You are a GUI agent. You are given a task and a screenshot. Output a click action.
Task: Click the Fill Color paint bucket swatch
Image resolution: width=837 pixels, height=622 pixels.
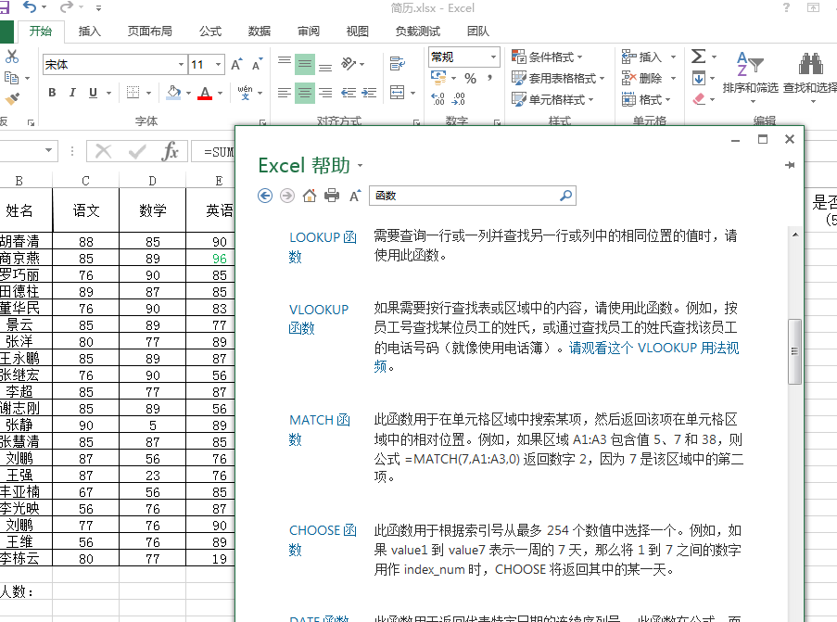[173, 93]
